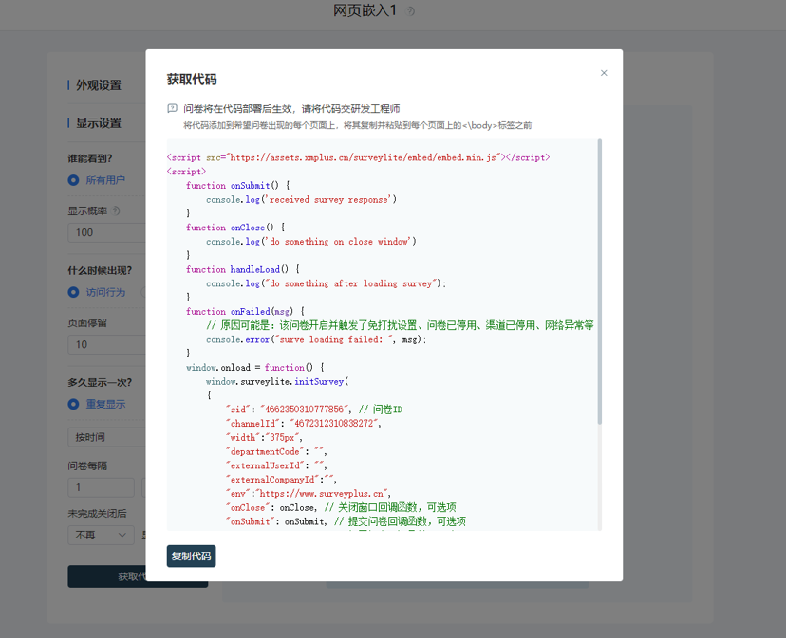Click the help icon next to 网页嵌入1

pos(410,11)
